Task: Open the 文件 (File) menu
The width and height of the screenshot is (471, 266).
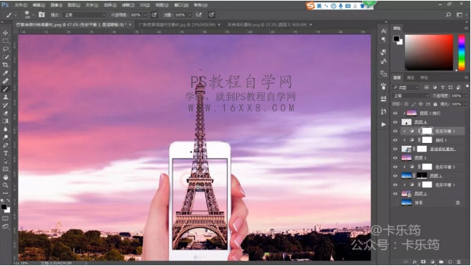Action: [x=21, y=5]
